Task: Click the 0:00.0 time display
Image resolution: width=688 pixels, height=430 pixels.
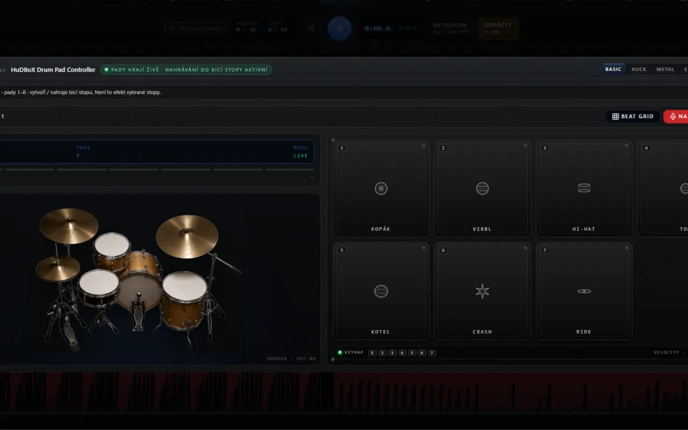Action: tap(377, 28)
